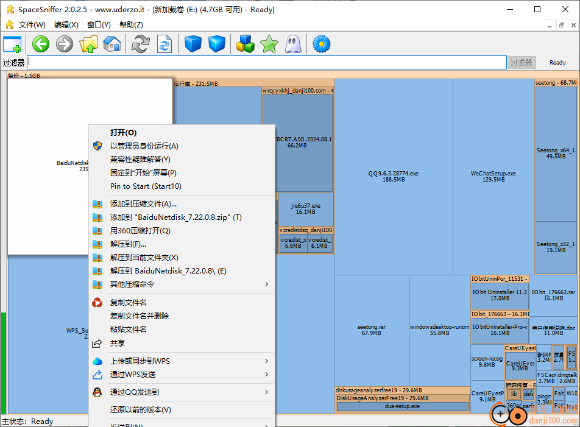
Task: Click the 360 zip icon beside 添加到压缩文件
Action: pos(97,203)
